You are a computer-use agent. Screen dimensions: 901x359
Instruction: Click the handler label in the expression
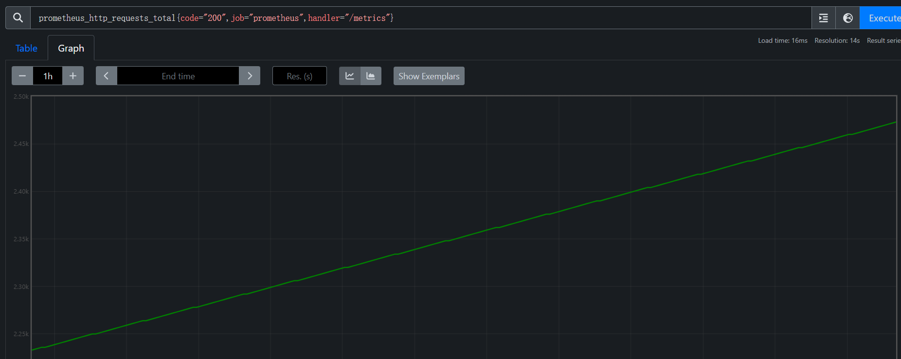pyautogui.click(x=324, y=18)
